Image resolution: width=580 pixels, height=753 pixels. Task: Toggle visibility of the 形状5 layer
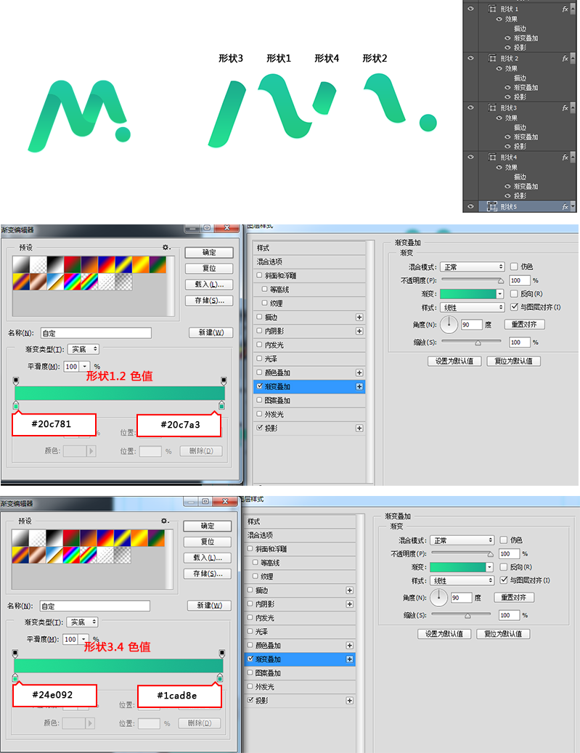coord(470,206)
